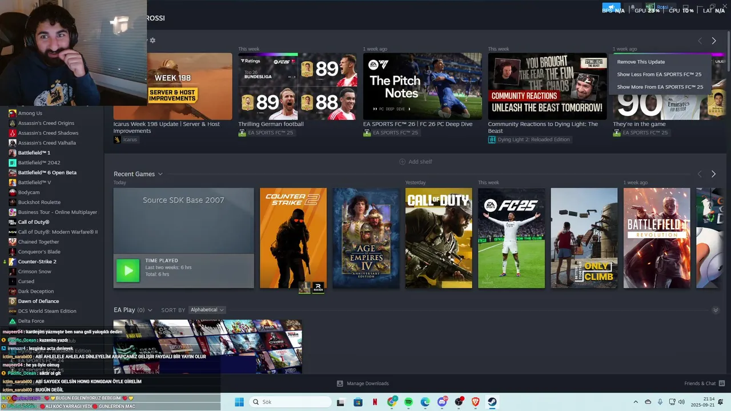Collapse the EA Play shelf chevron

click(x=716, y=310)
